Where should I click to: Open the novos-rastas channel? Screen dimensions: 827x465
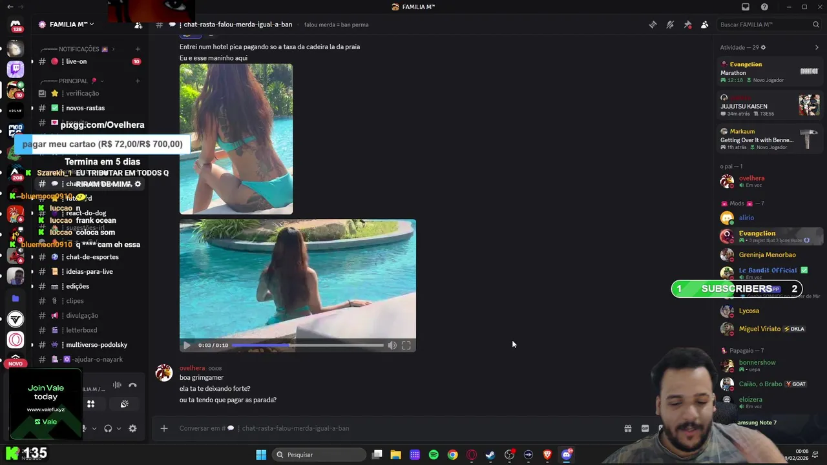click(89, 108)
